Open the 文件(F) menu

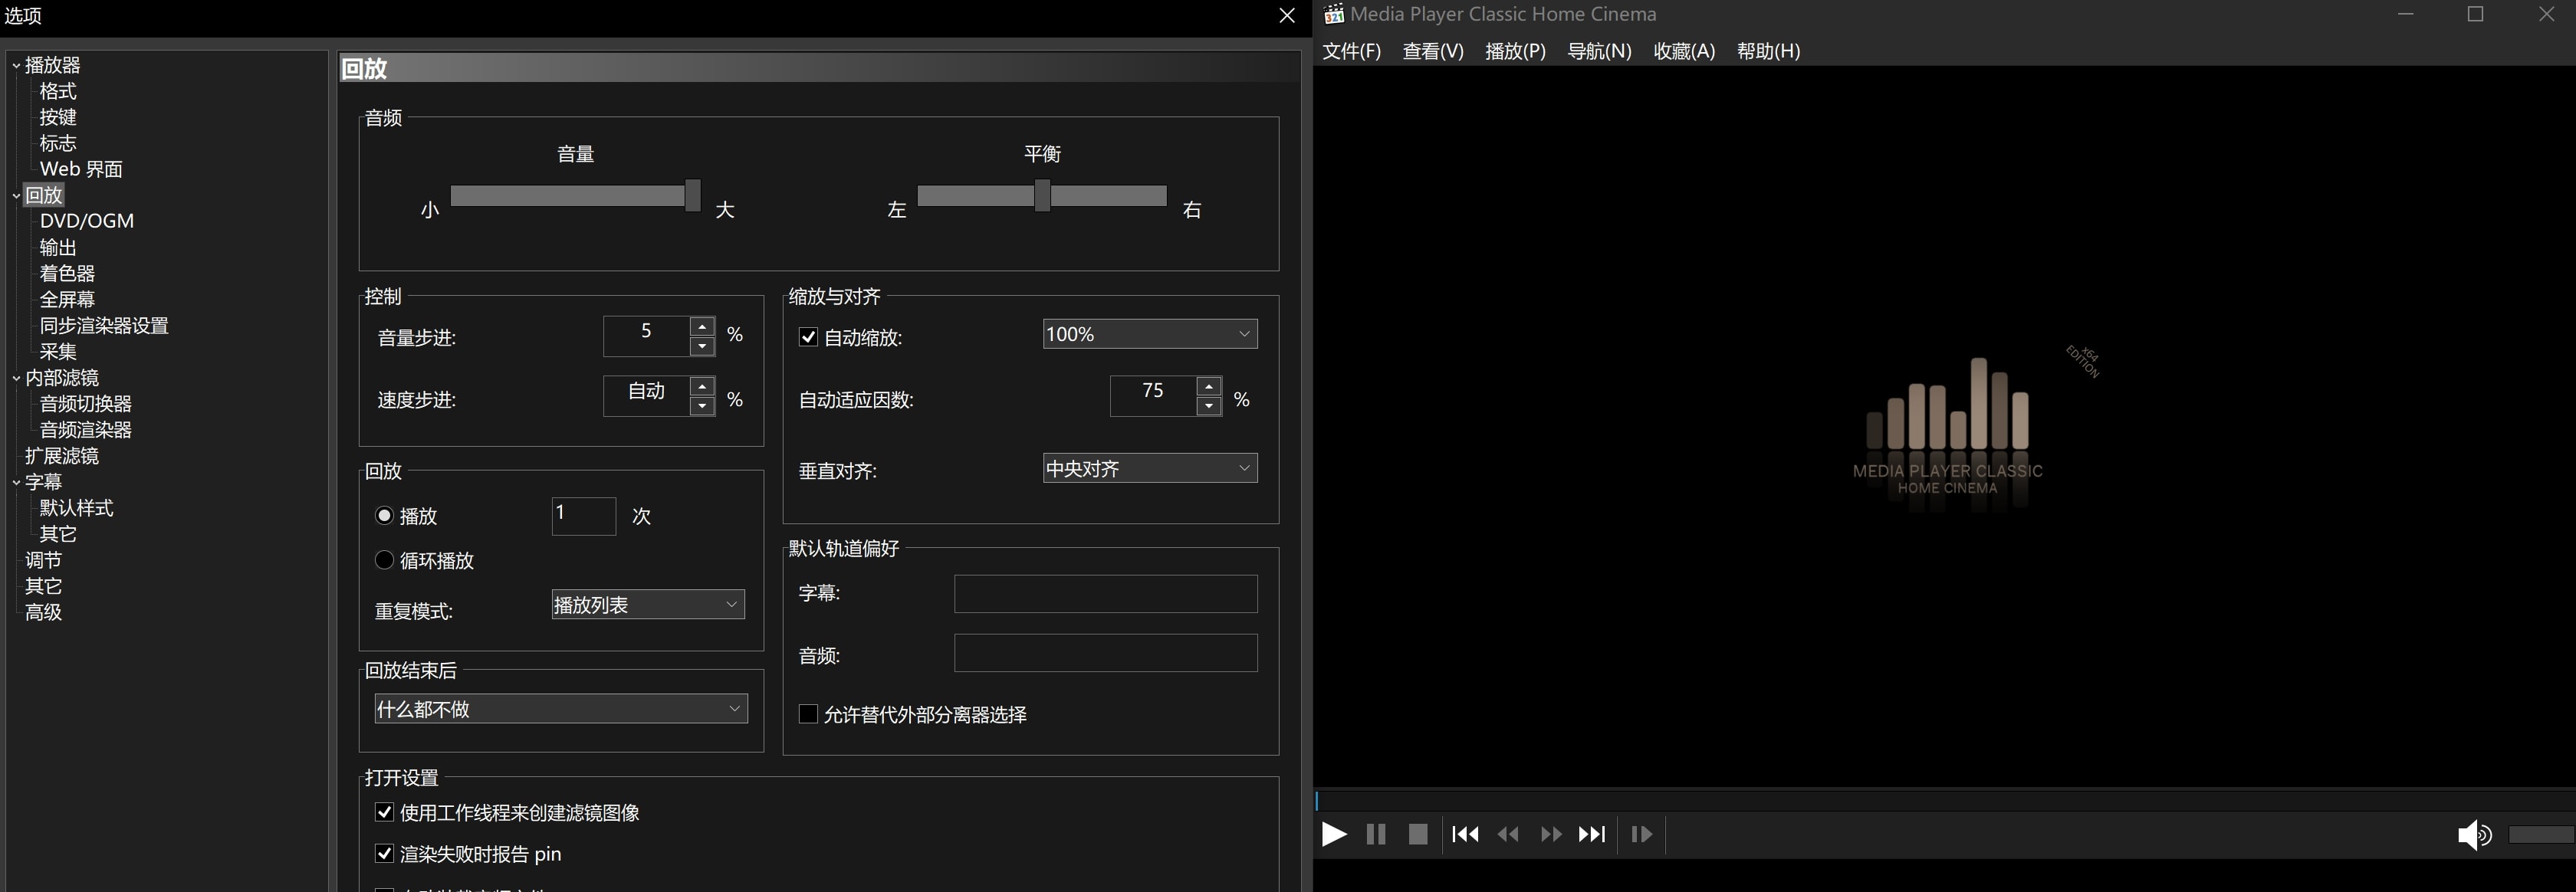click(x=1351, y=51)
